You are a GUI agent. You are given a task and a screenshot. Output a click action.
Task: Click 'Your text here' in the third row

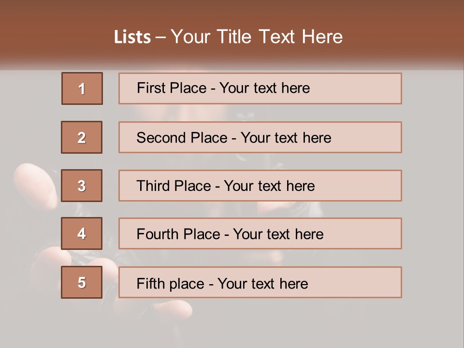pos(269,186)
